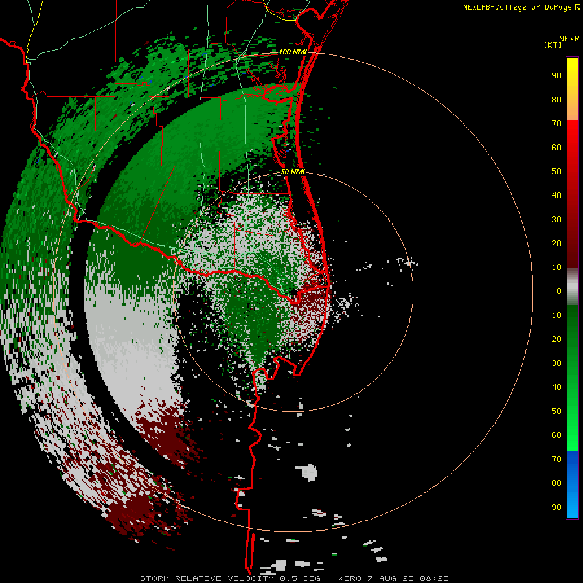This screenshot has width=583, height=583.
Task: Click the -50 value on velocity scale
Action: tap(554, 411)
